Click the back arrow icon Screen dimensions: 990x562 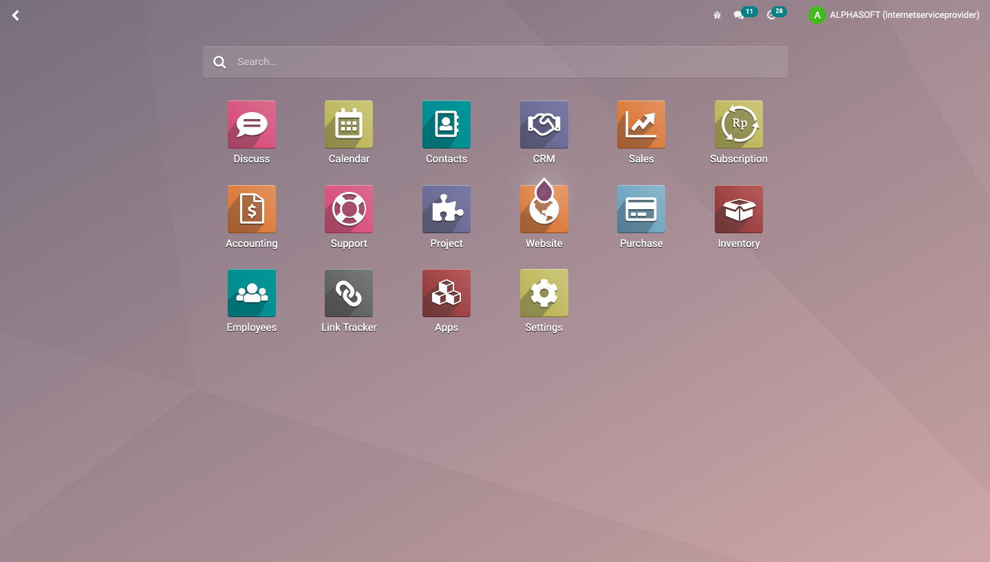[x=15, y=15]
